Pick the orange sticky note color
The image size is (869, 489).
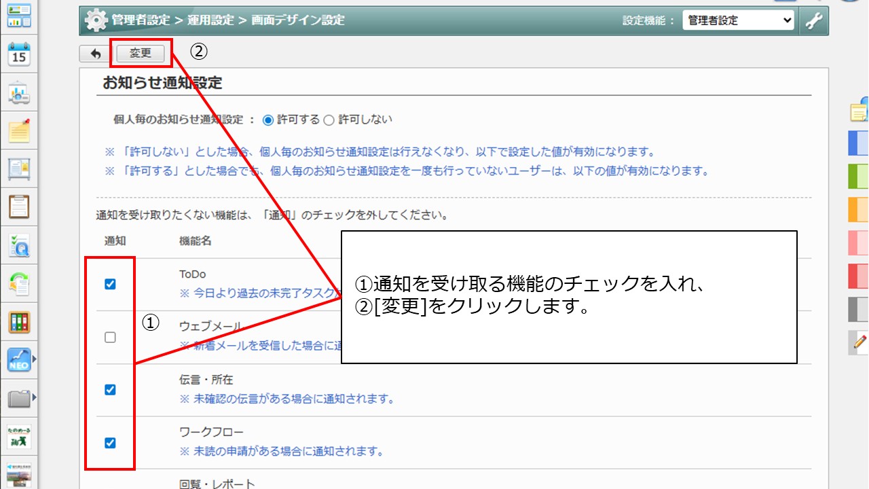coord(859,209)
